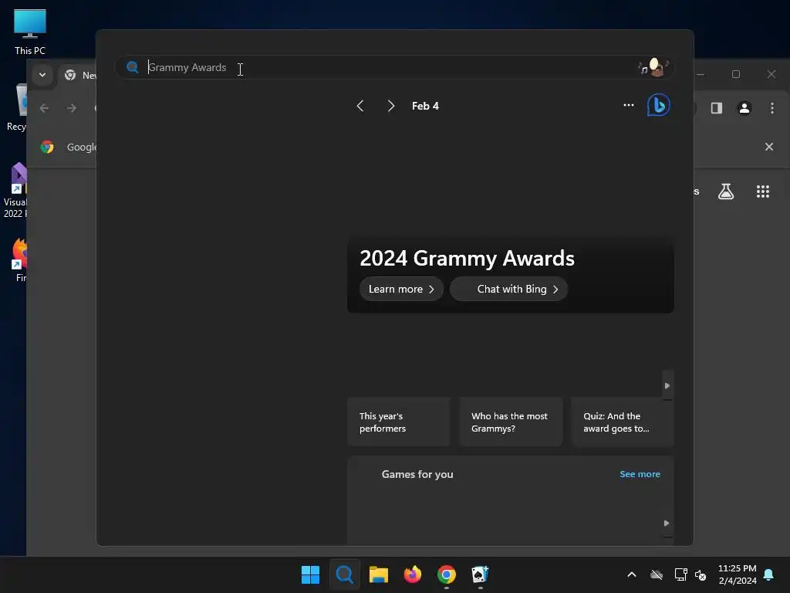This screenshot has height=593, width=790.
Task: Show hidden system tray icons
Action: (x=631, y=574)
